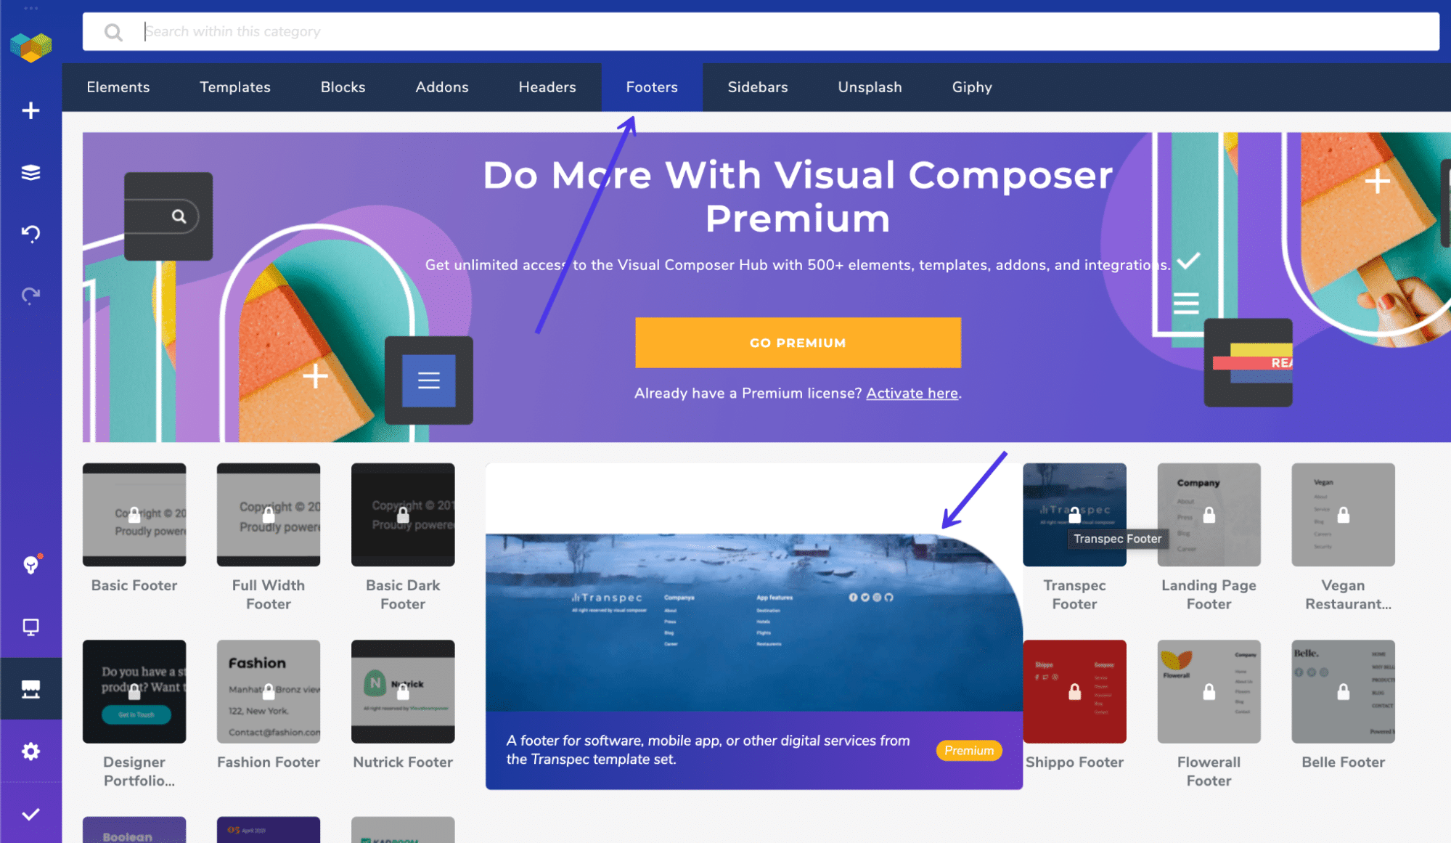Click the Save checkmark icon in sidebar
Viewport: 1451px width, 843px height.
pyautogui.click(x=30, y=814)
